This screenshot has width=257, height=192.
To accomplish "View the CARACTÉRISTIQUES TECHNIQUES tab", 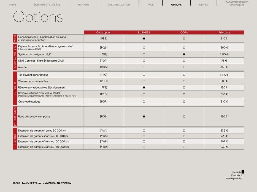I will pyautogui.click(x=236, y=3).
